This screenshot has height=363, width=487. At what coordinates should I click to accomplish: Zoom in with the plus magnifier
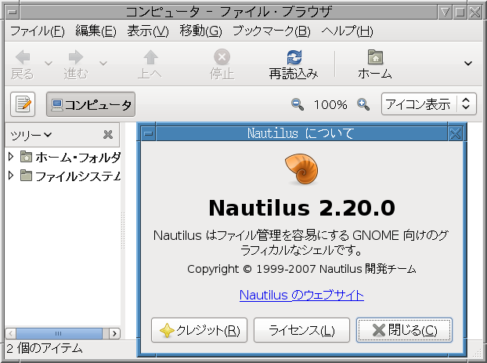pos(363,104)
